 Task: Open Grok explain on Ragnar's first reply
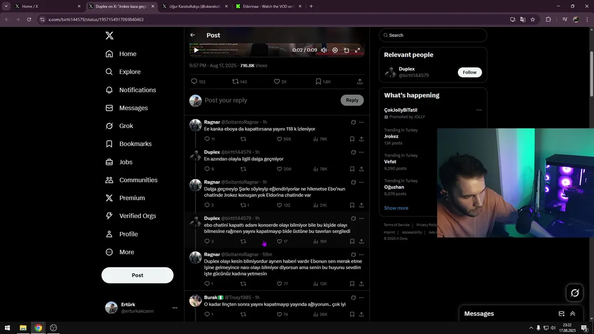[353, 122]
